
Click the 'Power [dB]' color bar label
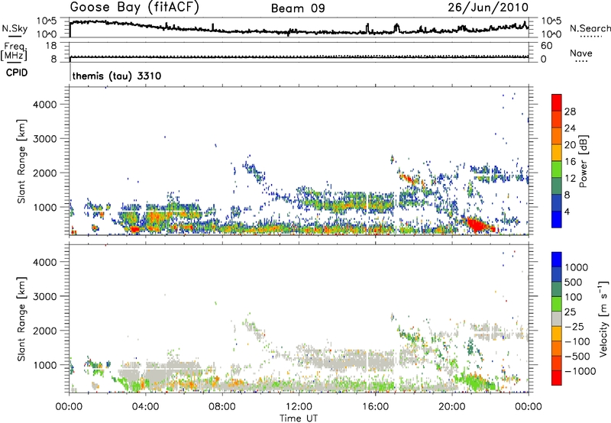(583, 161)
